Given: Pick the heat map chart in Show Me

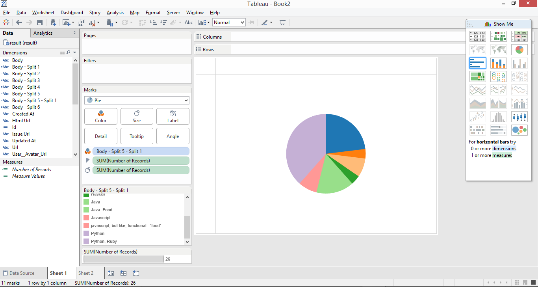Looking at the screenshot, I should tap(499, 36).
